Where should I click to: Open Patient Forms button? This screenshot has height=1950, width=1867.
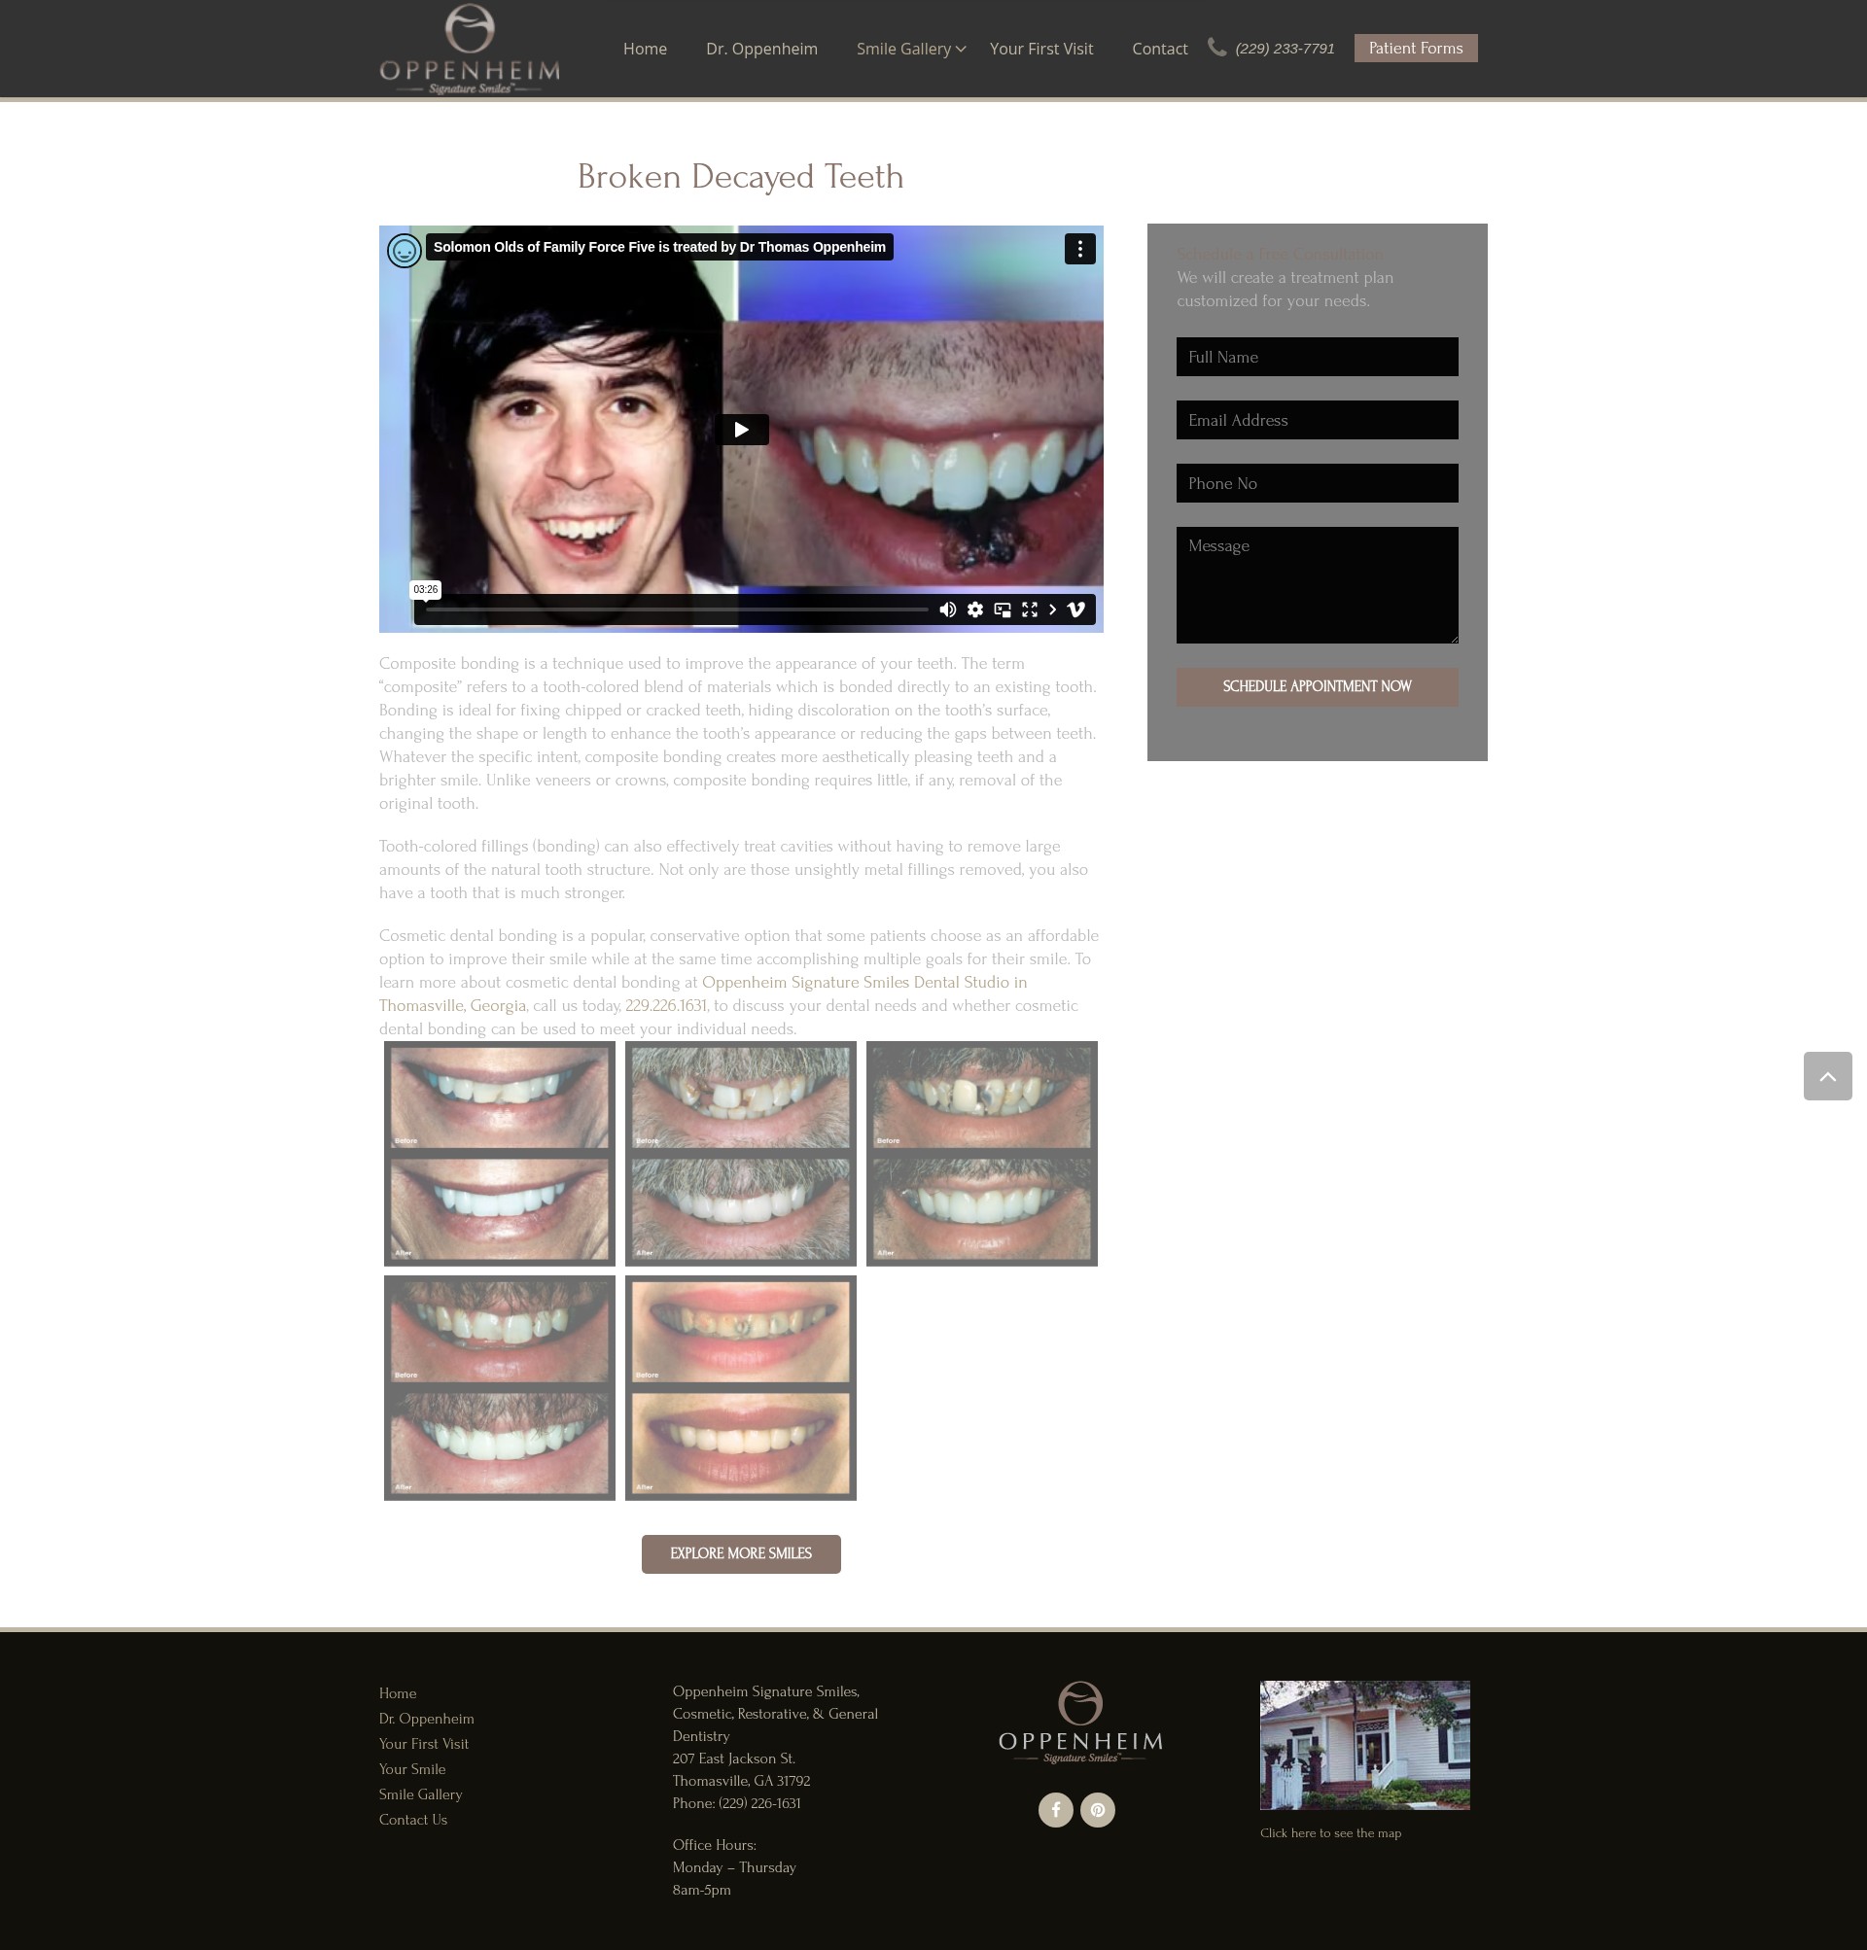[1415, 48]
